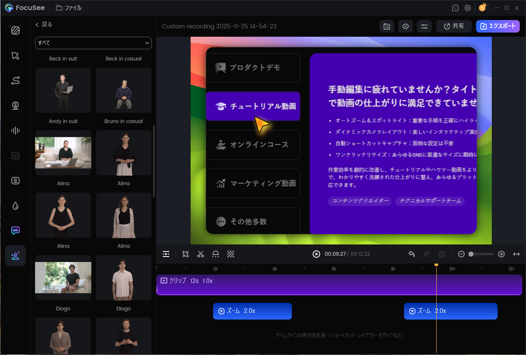Toggle timeline track display with leftmost toolbar icon
The image size is (526, 355).
(166, 254)
